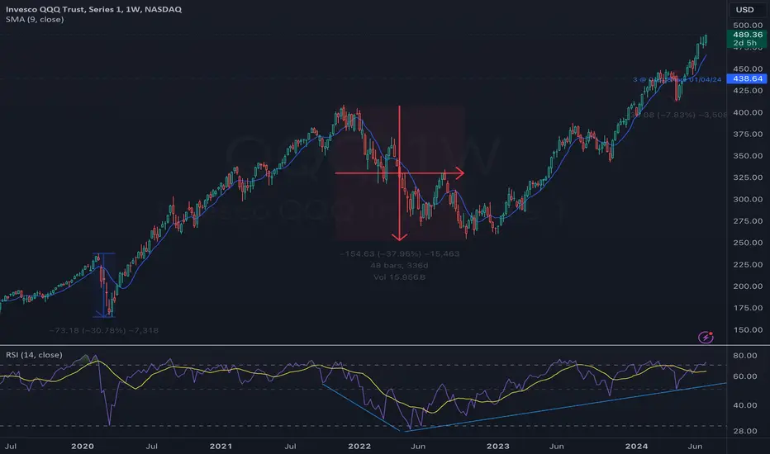Viewport: 770px width, 454px height.
Task: Select the SMA (9, close) indicator label
Action: (x=35, y=20)
